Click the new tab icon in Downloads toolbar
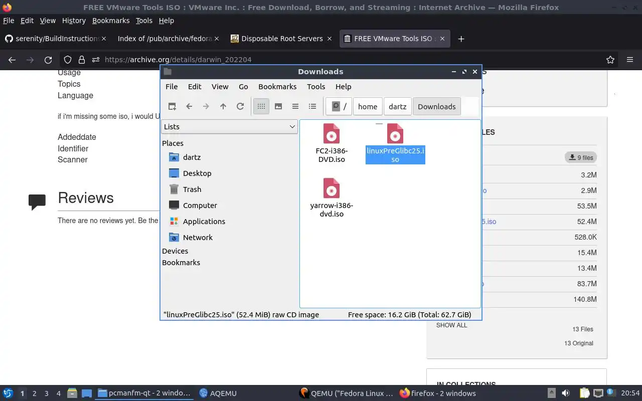Image resolution: width=642 pixels, height=401 pixels. click(x=172, y=106)
